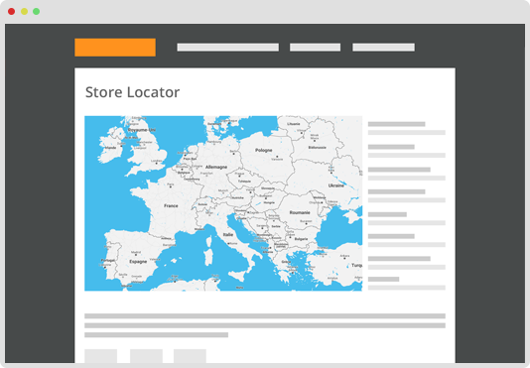Click the island of Sardinia on the map
This screenshot has width=530, height=368.
click(208, 258)
